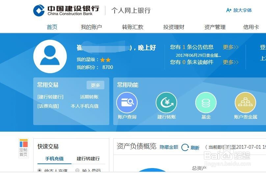The height and width of the screenshot is (173, 266).
Task: Click the 我的积分 value 8700
Action: 108,67
